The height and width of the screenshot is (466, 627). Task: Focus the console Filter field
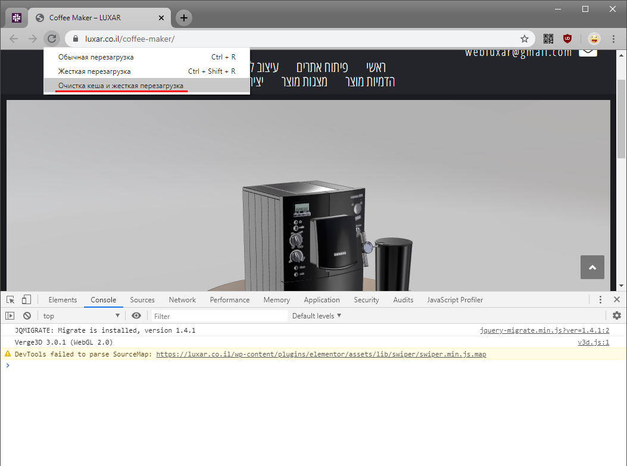click(x=220, y=316)
